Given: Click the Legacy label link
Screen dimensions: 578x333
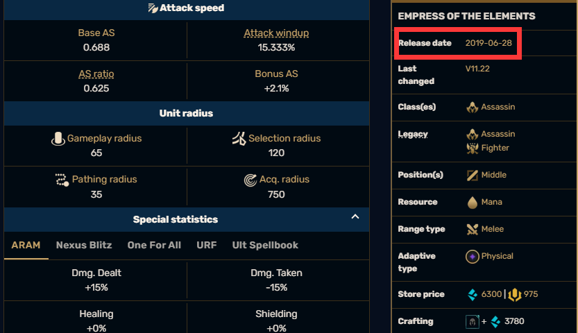Looking at the screenshot, I should (413, 134).
